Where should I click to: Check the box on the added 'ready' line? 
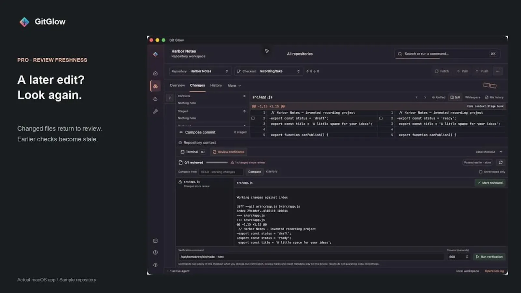coord(381,119)
